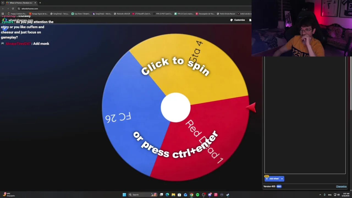Go back with the browser back arrow
The height and width of the screenshot is (198, 352).
[x=3, y=9]
